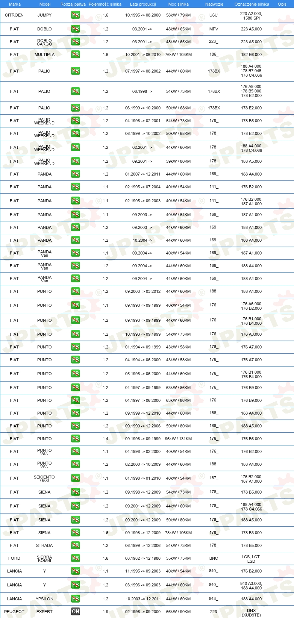This screenshot has height=618, width=294.
Task: Click the 96kW / 131KM power value
Action: [x=178, y=439]
